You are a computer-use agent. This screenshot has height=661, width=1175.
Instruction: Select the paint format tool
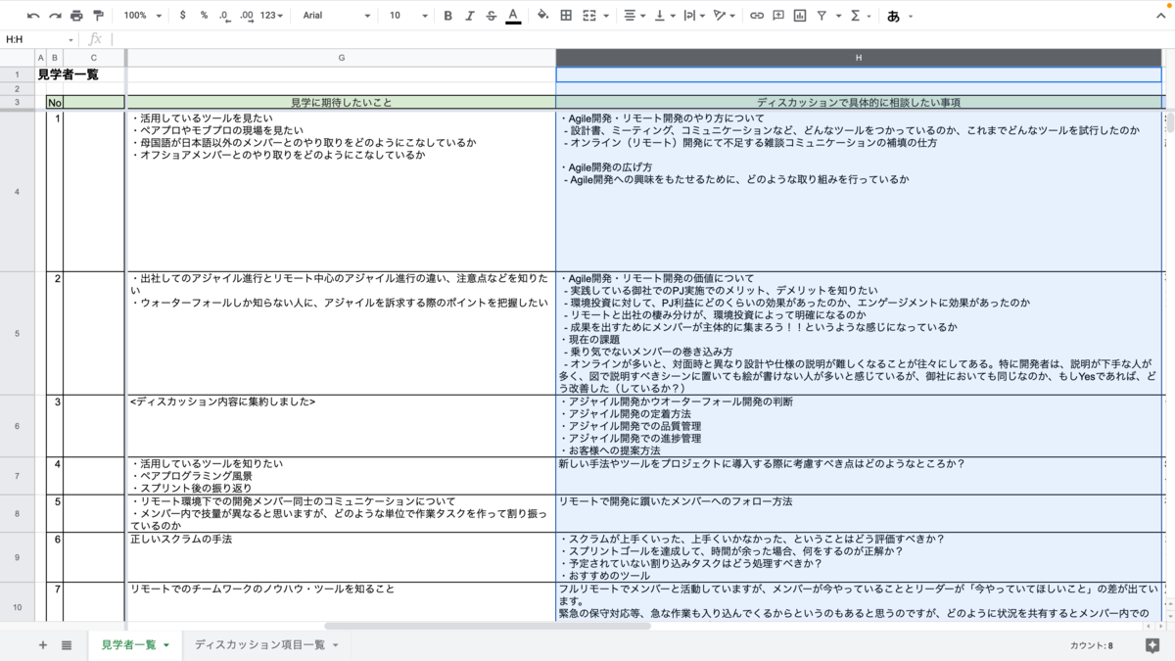[x=95, y=16]
